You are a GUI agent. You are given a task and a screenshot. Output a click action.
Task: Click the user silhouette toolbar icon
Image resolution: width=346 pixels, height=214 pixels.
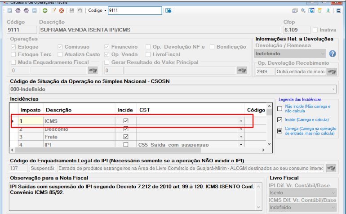point(328,10)
